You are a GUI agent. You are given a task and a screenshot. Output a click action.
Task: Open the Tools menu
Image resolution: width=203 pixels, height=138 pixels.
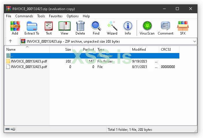coord(41,16)
